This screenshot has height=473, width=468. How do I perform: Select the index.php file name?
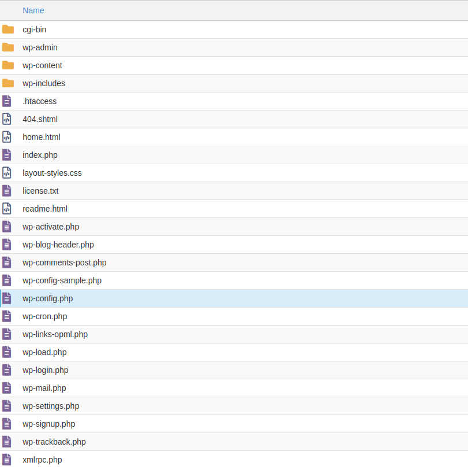coord(40,155)
